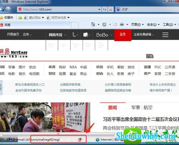Expand the address bar URL dropdown arrow
The height and width of the screenshot is (145, 179).
(99, 9)
